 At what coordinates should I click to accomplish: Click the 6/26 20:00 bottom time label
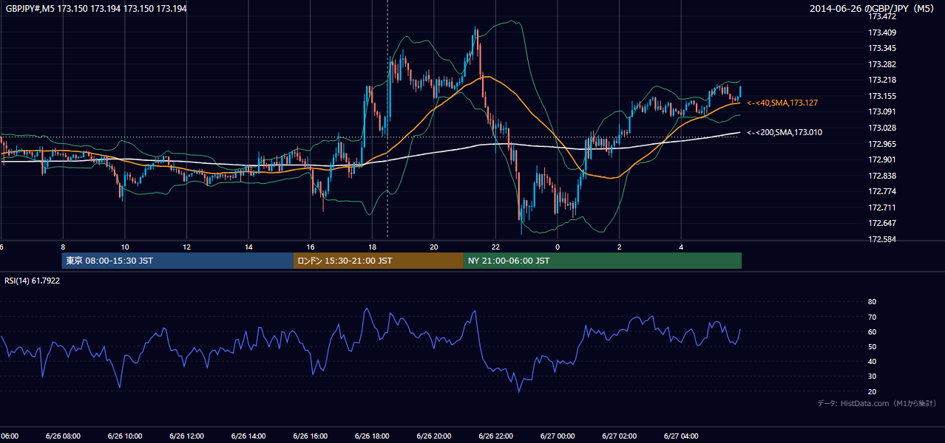[433, 436]
